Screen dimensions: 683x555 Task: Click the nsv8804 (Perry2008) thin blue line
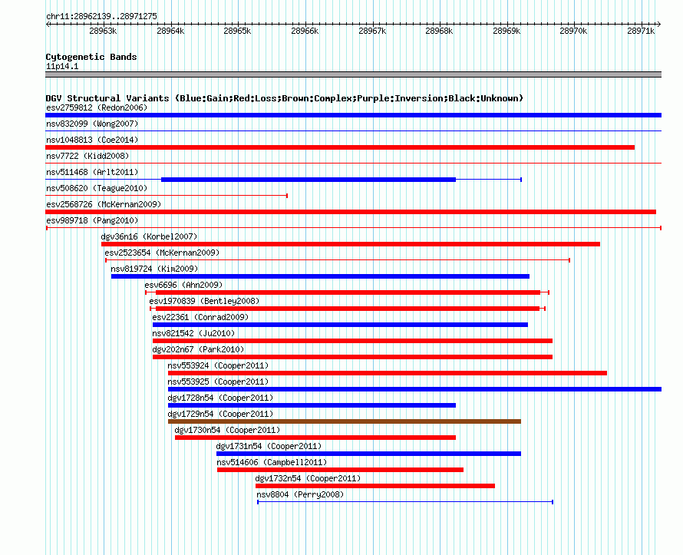pyautogui.click(x=405, y=502)
